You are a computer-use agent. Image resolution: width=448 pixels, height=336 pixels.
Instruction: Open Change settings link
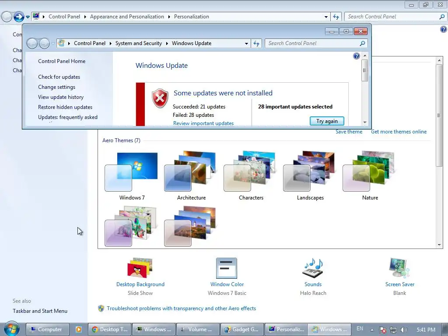click(x=57, y=87)
